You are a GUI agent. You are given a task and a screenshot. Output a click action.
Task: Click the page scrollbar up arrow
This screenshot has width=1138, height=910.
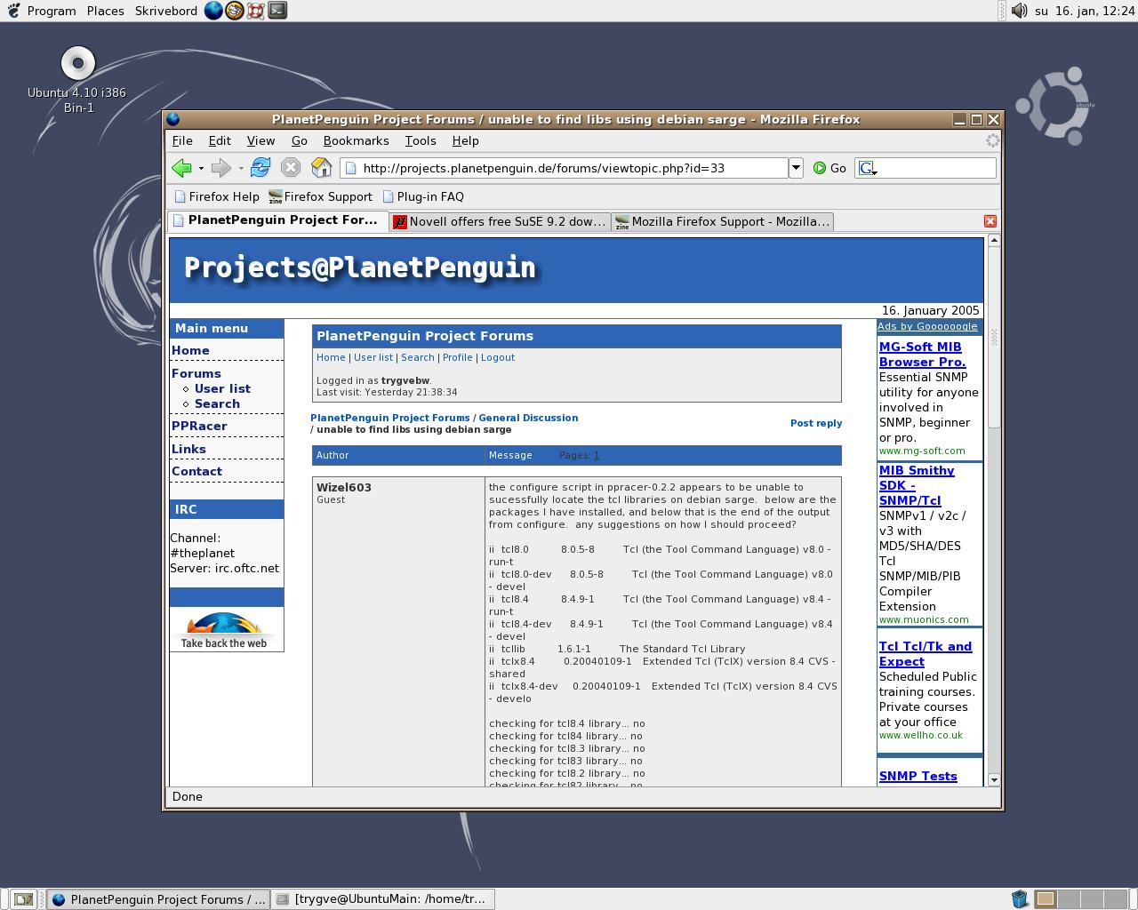click(994, 241)
